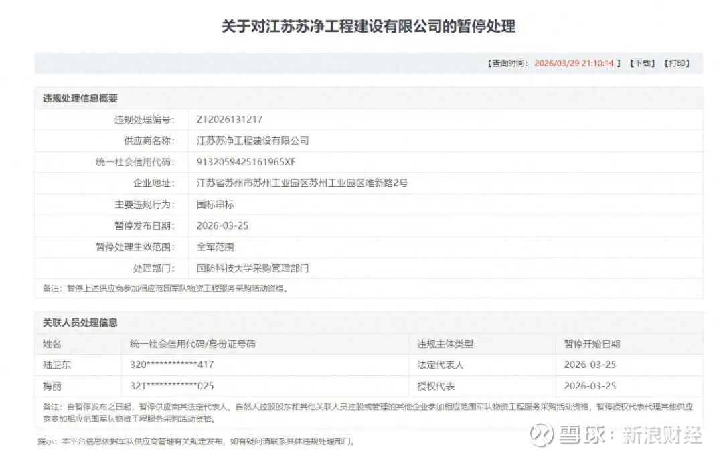Click the 主要违规行为 label

pyautogui.click(x=145, y=205)
